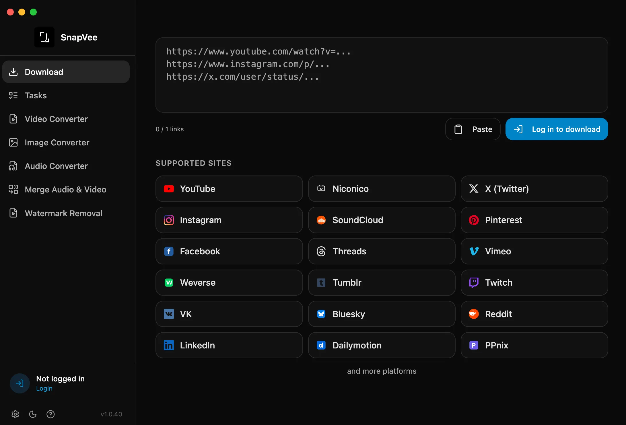Image resolution: width=626 pixels, height=425 pixels.
Task: Click the Dailymotion logo icon
Action: pyautogui.click(x=321, y=345)
